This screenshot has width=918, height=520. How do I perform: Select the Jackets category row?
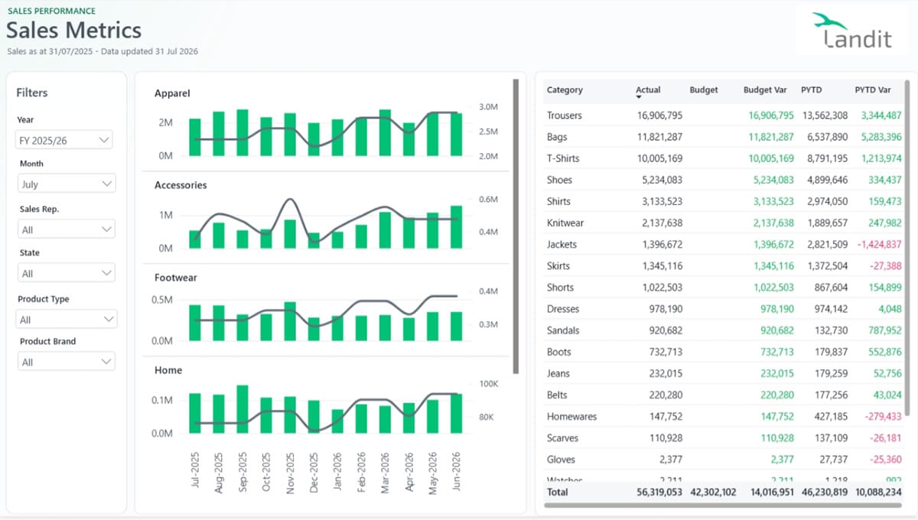[x=724, y=244]
